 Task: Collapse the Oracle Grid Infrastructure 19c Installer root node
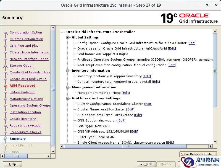tap(62, 32)
